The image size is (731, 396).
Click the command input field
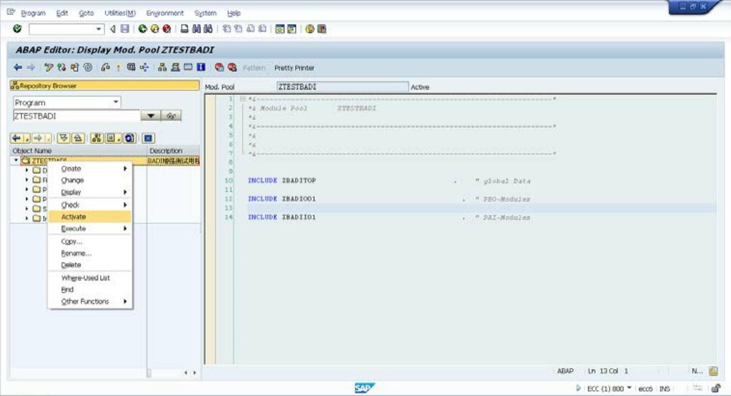coord(62,29)
